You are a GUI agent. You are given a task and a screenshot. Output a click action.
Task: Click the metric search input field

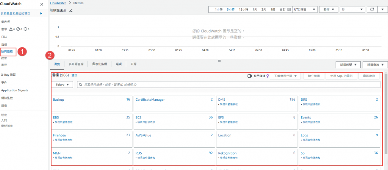point(228,84)
